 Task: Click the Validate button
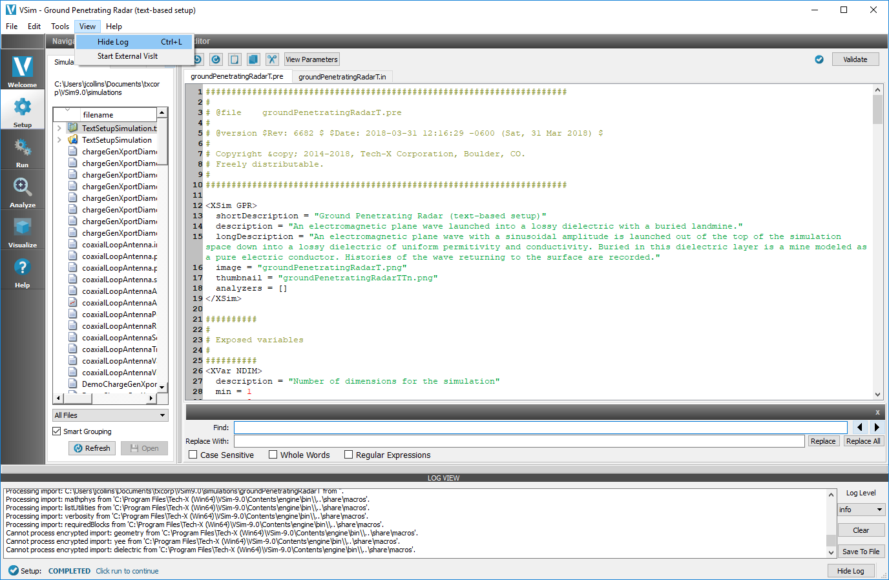coord(855,59)
